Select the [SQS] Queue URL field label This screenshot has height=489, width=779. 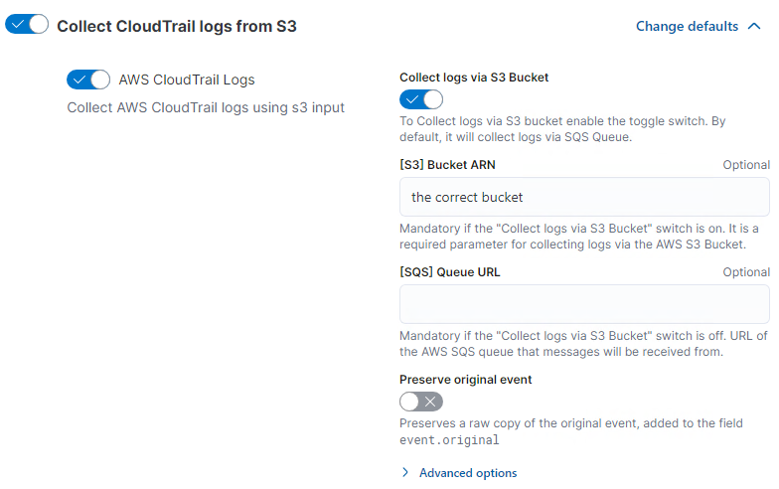449,272
